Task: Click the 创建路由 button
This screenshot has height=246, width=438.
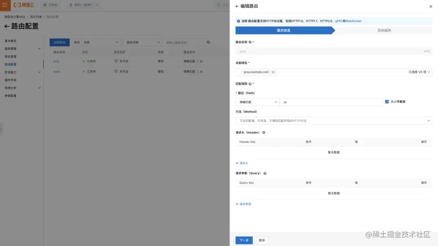Action: [x=60, y=43]
